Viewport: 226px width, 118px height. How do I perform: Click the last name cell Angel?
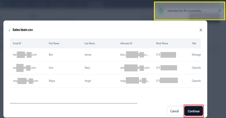pos(88,81)
